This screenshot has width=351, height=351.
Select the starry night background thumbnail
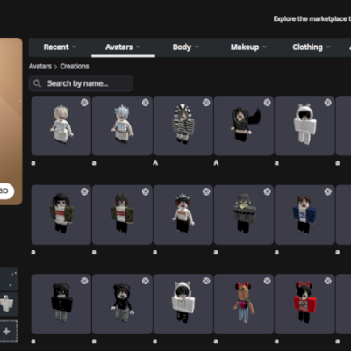coord(9,279)
